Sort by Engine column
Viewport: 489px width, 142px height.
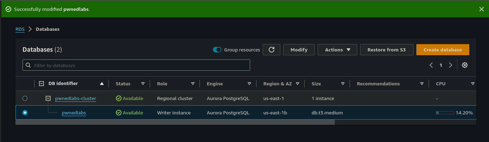249,84
